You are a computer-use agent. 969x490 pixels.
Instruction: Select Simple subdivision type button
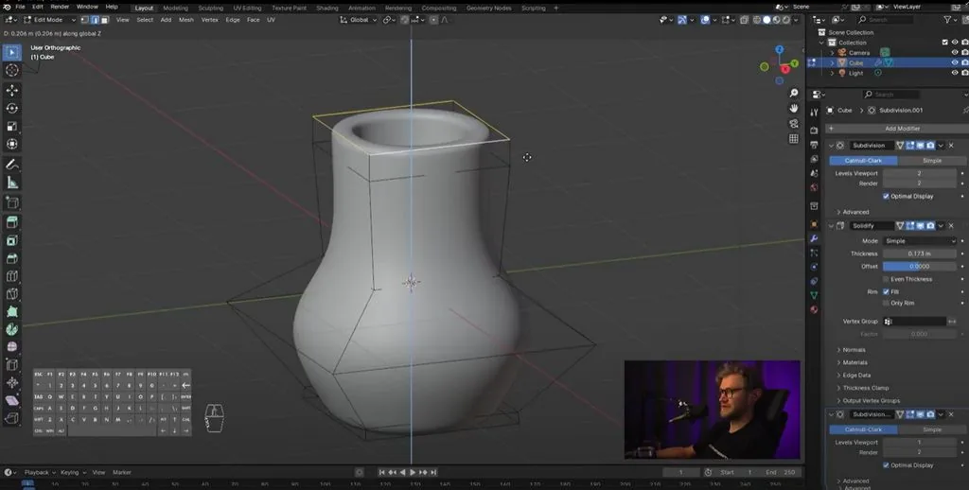931,160
